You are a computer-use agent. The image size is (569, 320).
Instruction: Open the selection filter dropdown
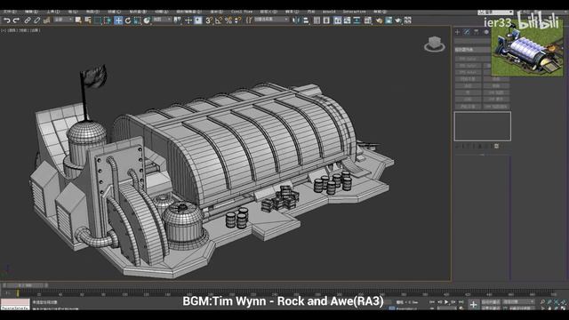point(63,20)
